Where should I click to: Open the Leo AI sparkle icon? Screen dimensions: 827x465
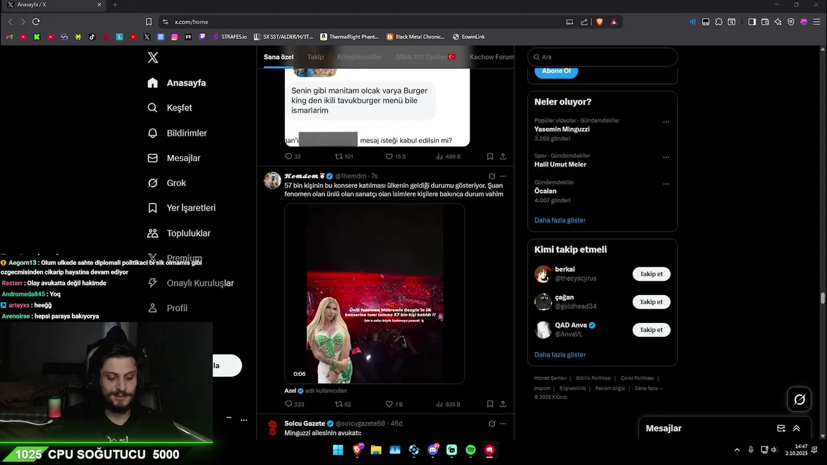(778, 21)
